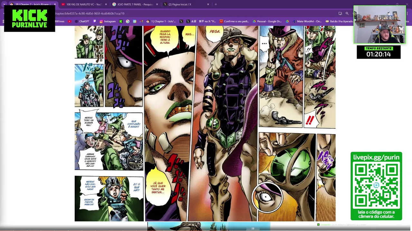Viewport: 412px width, 231px height.
Task: Open the Google bookmark icon
Action: click(127, 21)
